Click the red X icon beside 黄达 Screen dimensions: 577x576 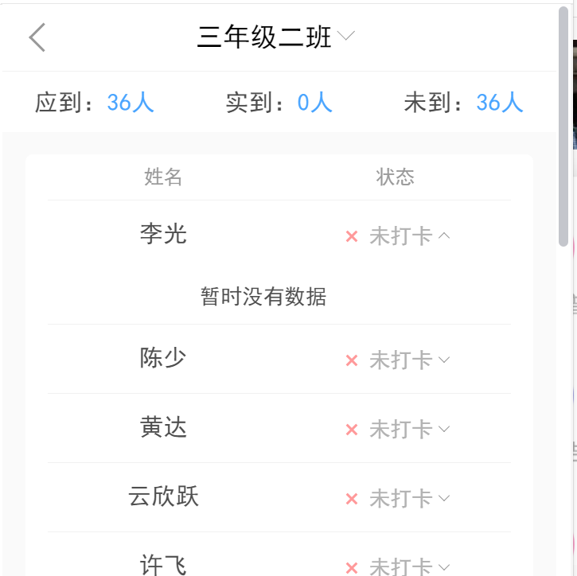[x=352, y=430]
